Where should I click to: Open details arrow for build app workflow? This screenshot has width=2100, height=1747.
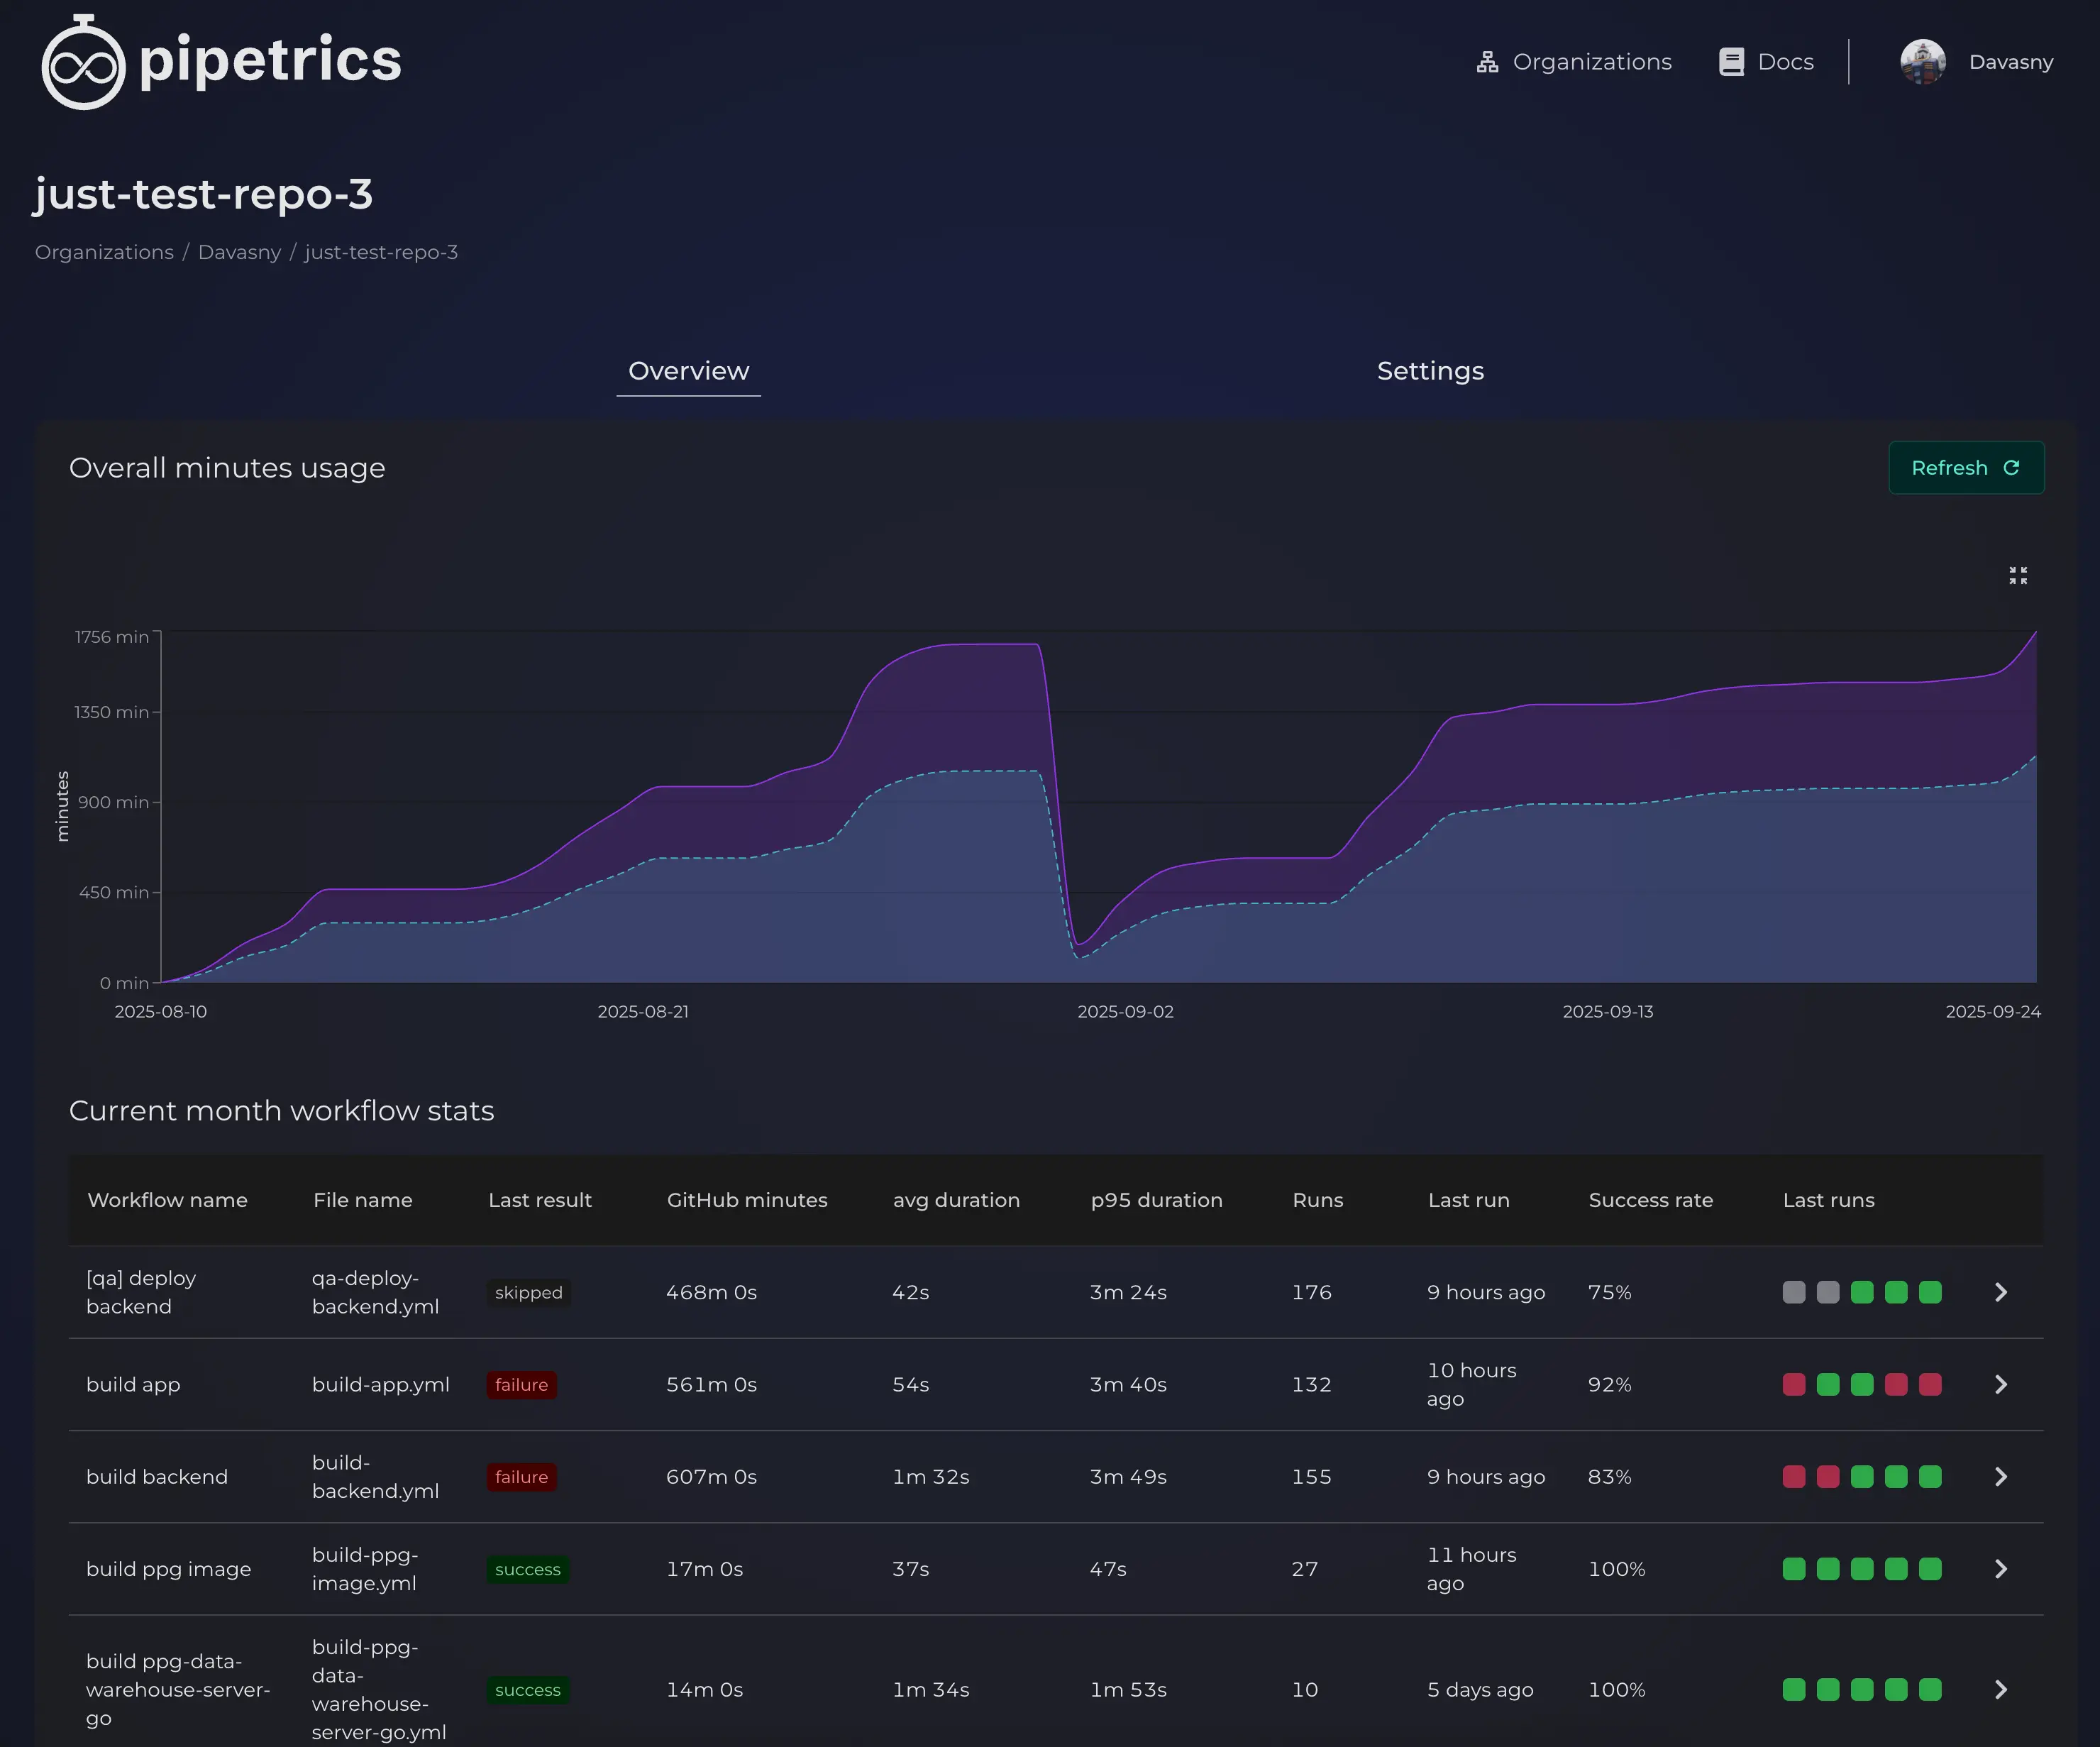pos(2001,1385)
